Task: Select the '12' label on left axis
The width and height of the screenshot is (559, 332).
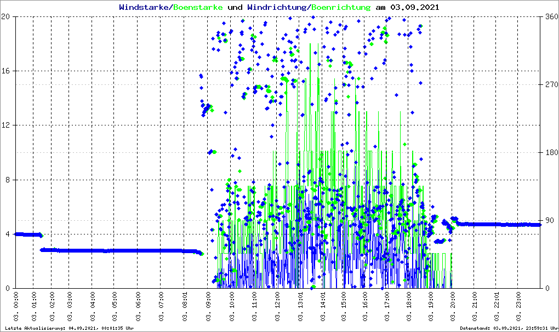Action: pos(6,125)
